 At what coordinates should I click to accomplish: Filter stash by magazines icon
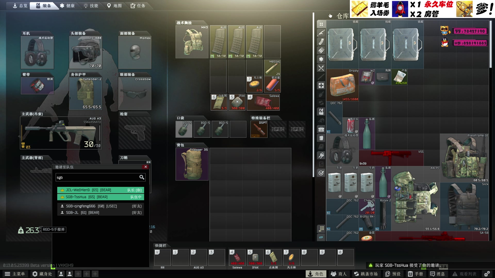(x=321, y=42)
